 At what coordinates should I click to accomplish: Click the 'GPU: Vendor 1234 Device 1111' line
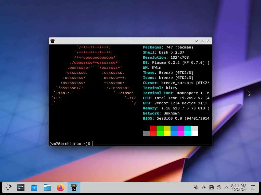pos(175,103)
